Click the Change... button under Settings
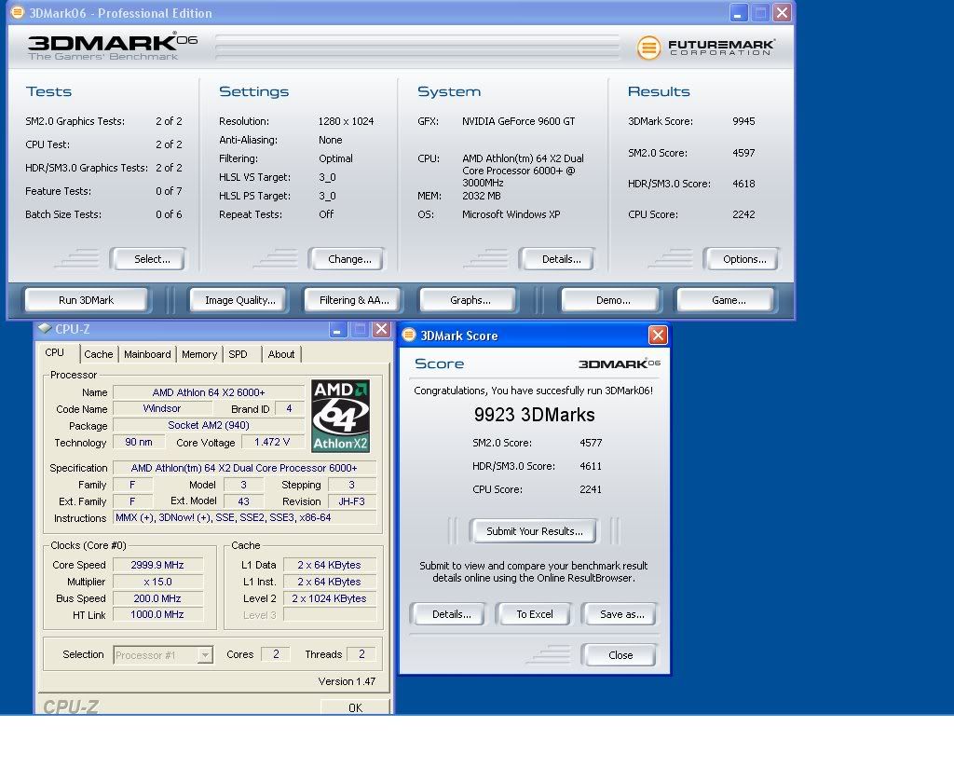This screenshot has width=954, height=768. [x=348, y=259]
